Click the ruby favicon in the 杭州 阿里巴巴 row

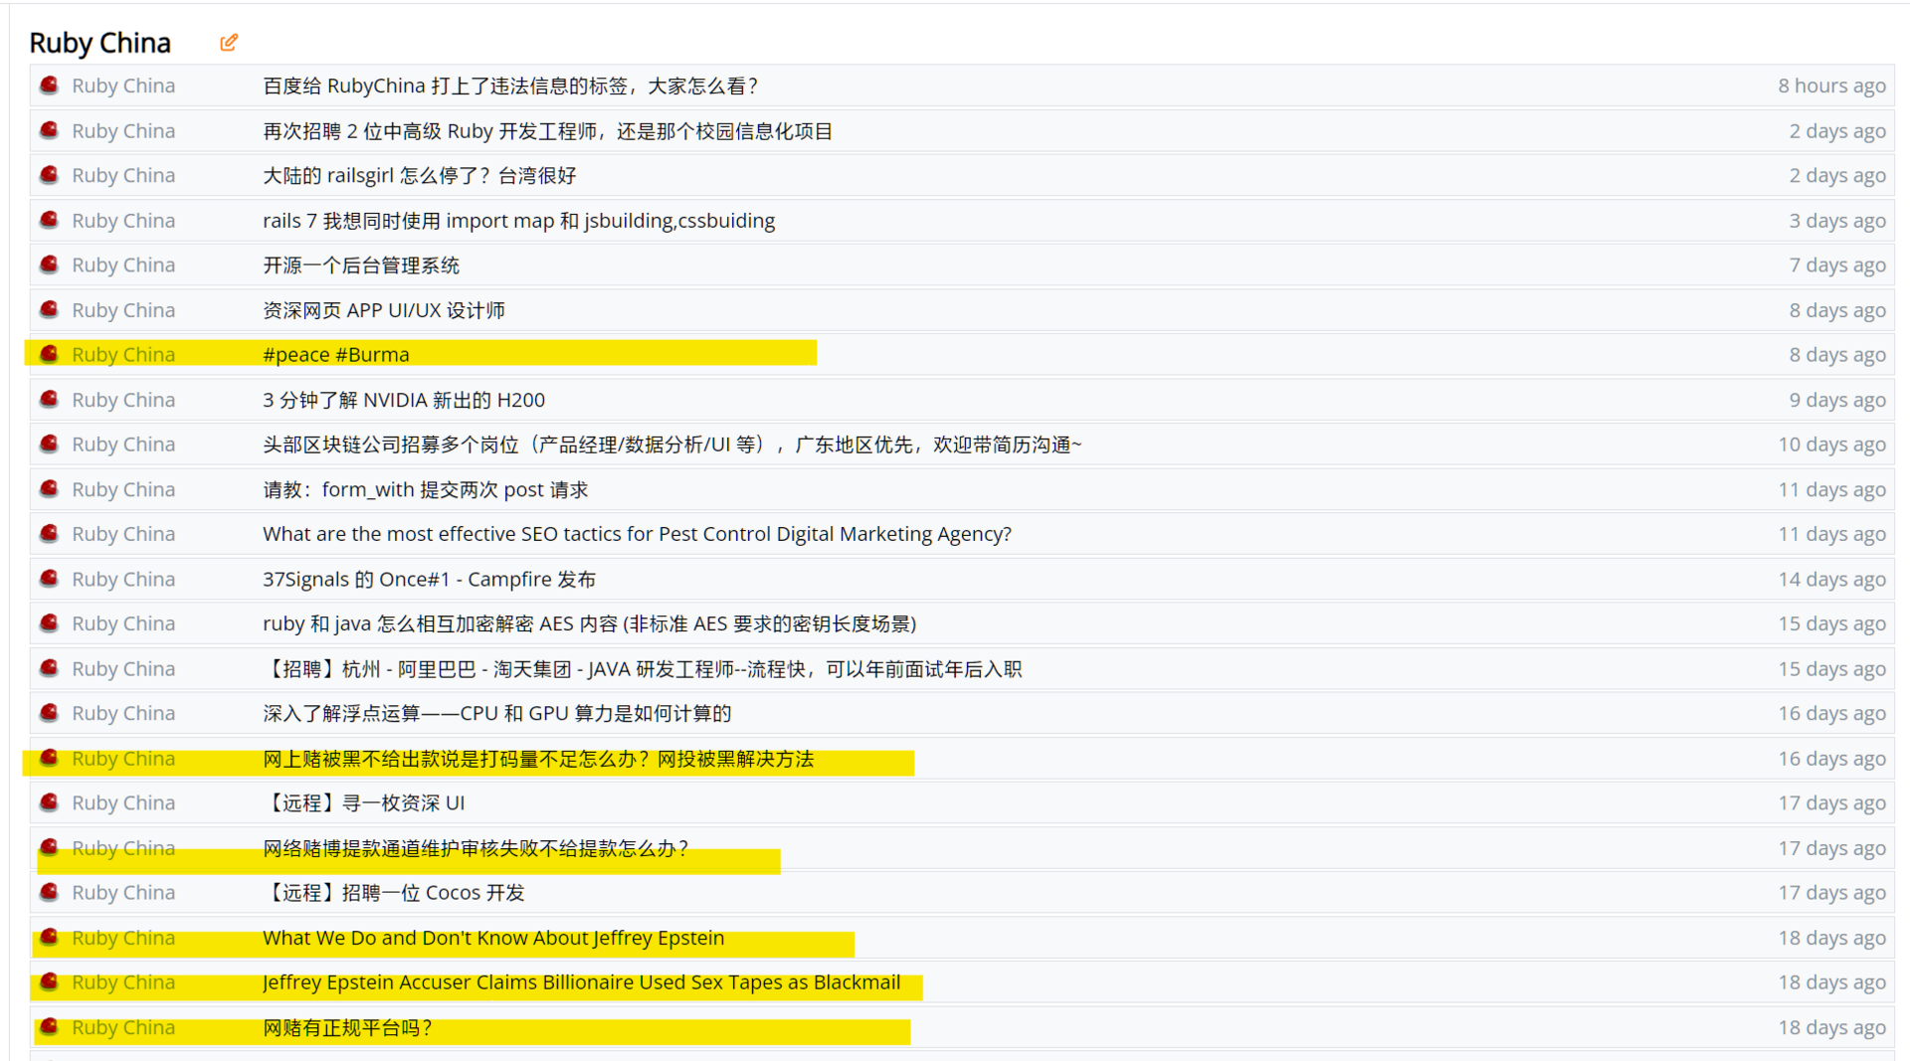[x=49, y=668]
